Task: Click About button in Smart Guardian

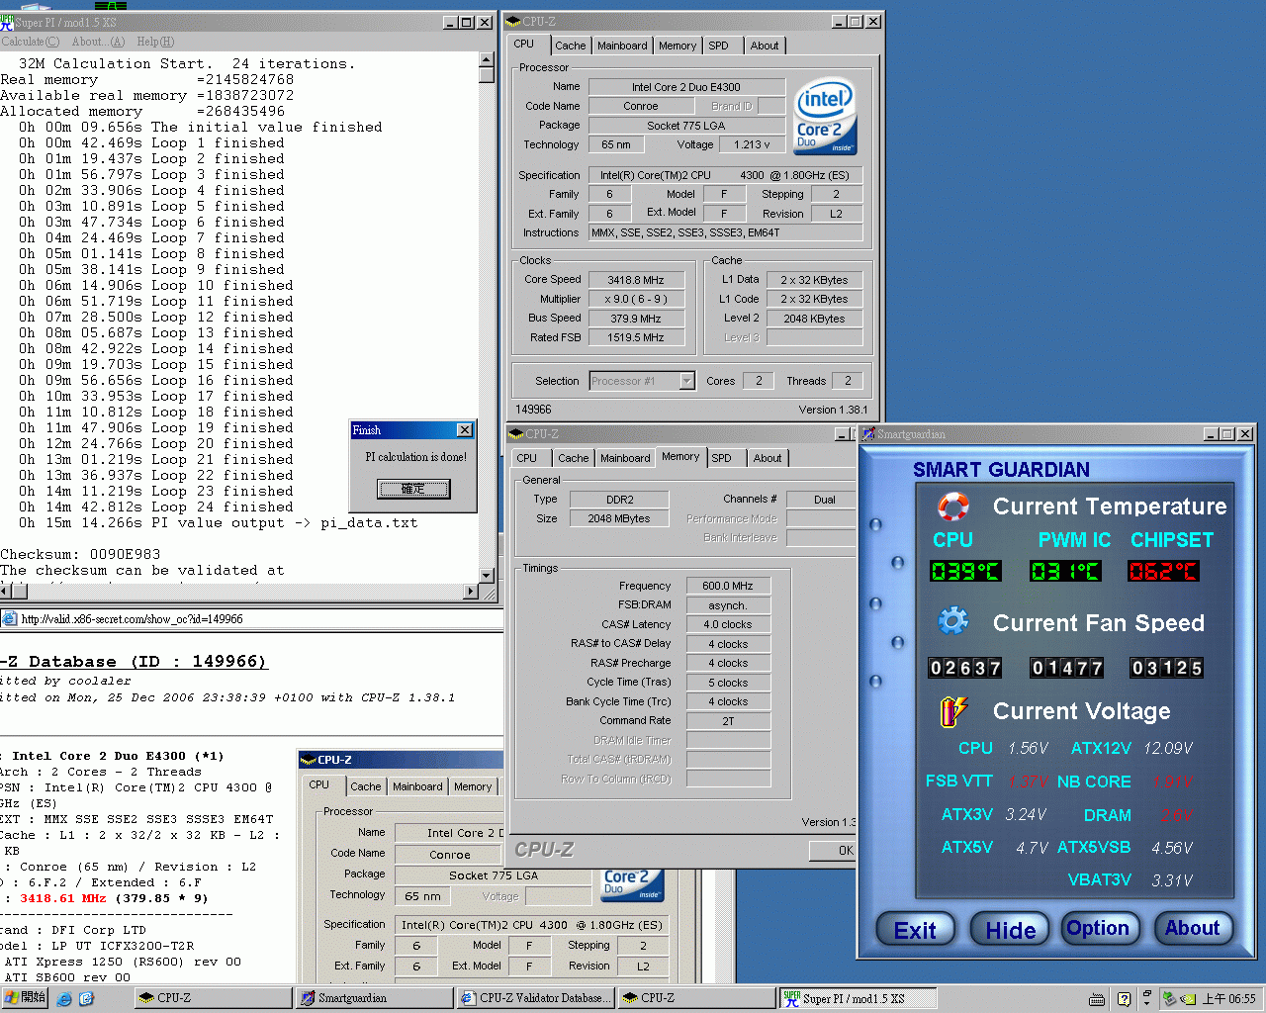Action: tap(1193, 928)
